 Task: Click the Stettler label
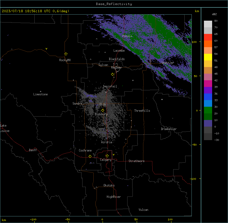(168, 63)
